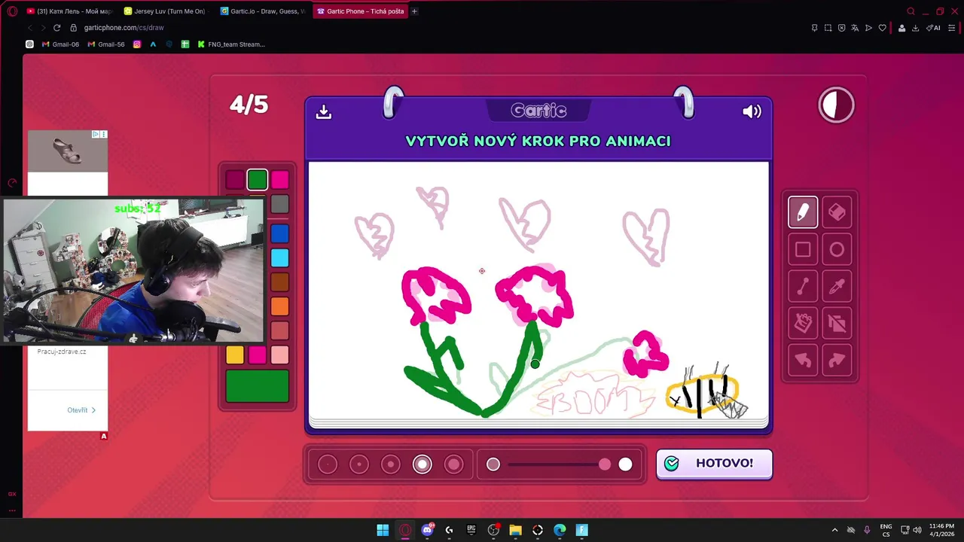Open Opera main menu logo
The height and width of the screenshot is (542, 964).
tap(12, 11)
